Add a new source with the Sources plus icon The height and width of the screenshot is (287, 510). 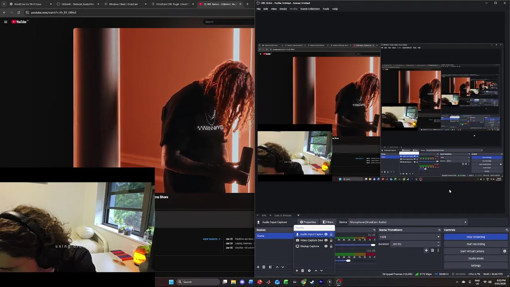click(x=296, y=271)
